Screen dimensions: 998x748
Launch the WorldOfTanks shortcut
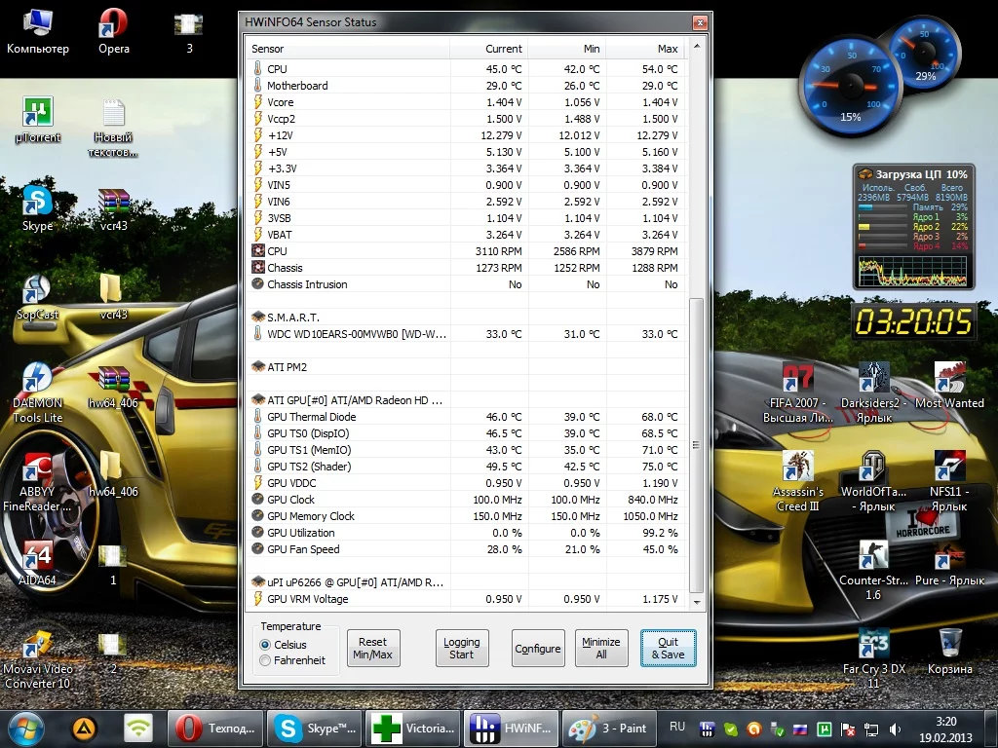[x=873, y=481]
